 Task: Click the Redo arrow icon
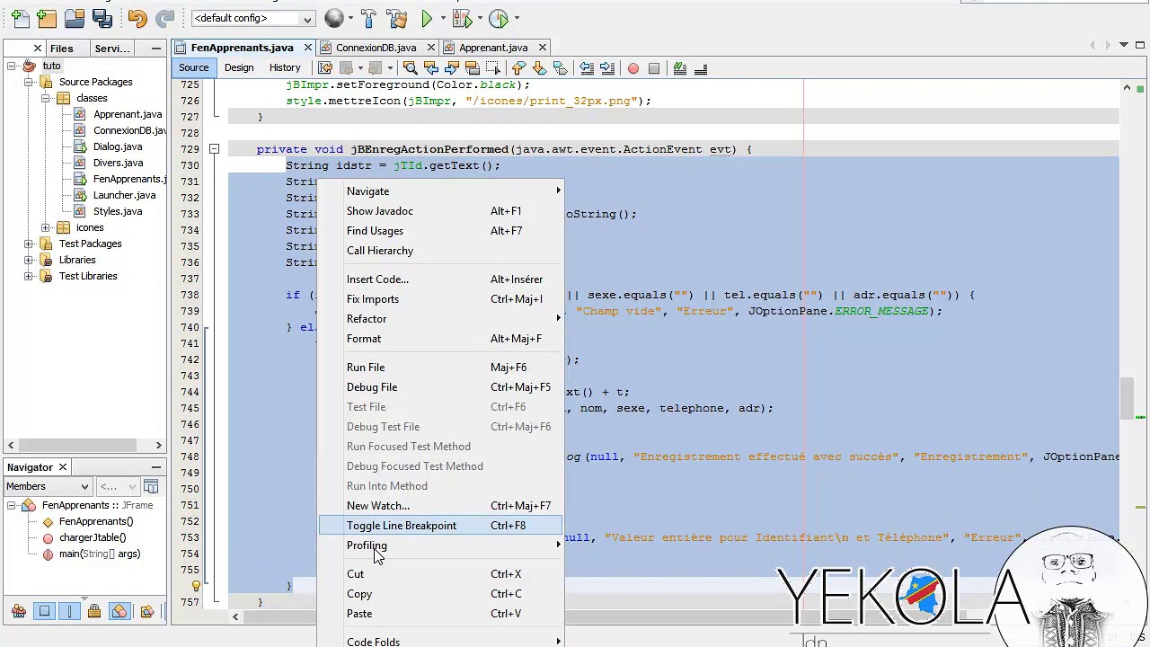[164, 18]
